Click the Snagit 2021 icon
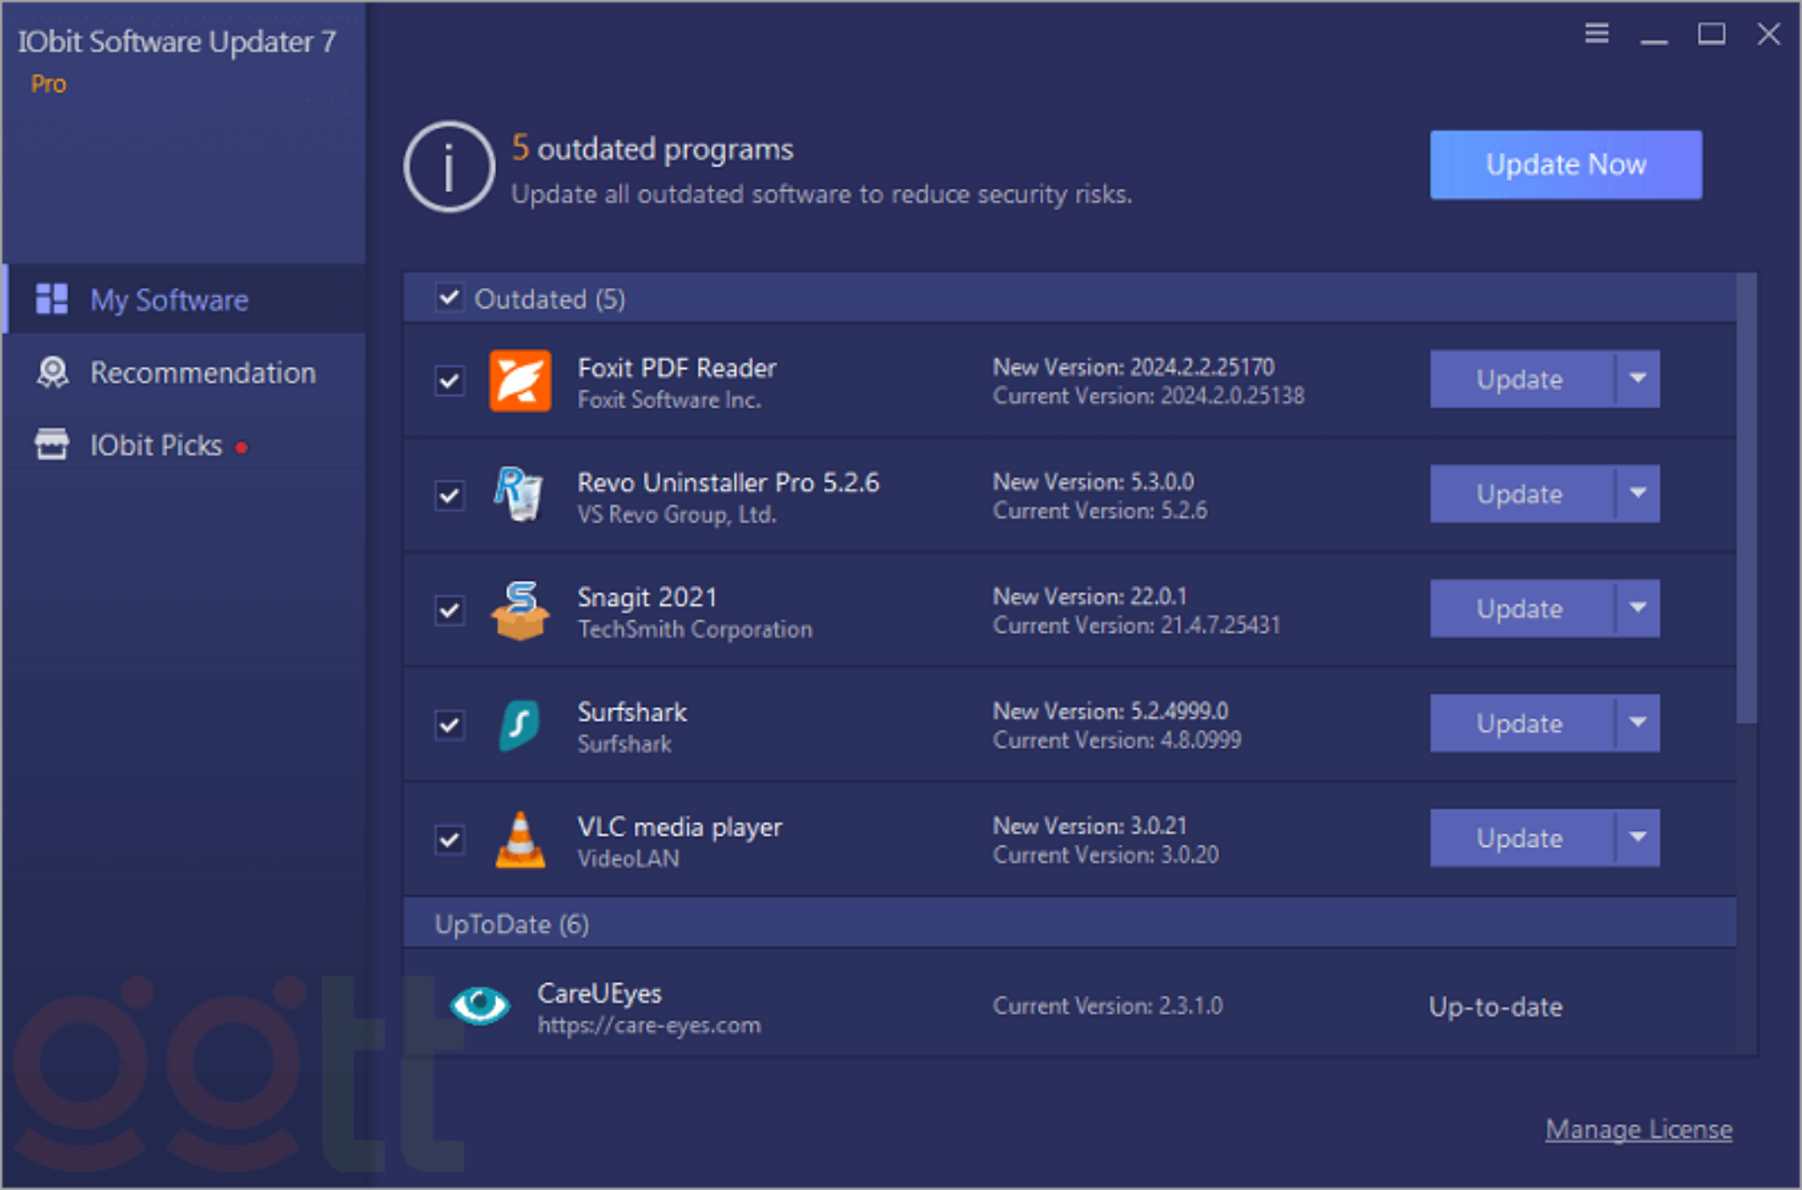Viewport: 1802px width, 1190px height. [521, 609]
